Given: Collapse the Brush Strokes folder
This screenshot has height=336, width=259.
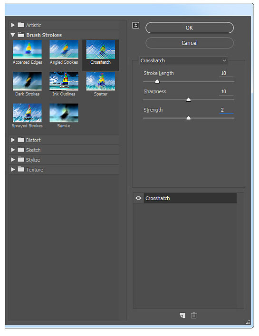Looking at the screenshot, I should point(13,35).
